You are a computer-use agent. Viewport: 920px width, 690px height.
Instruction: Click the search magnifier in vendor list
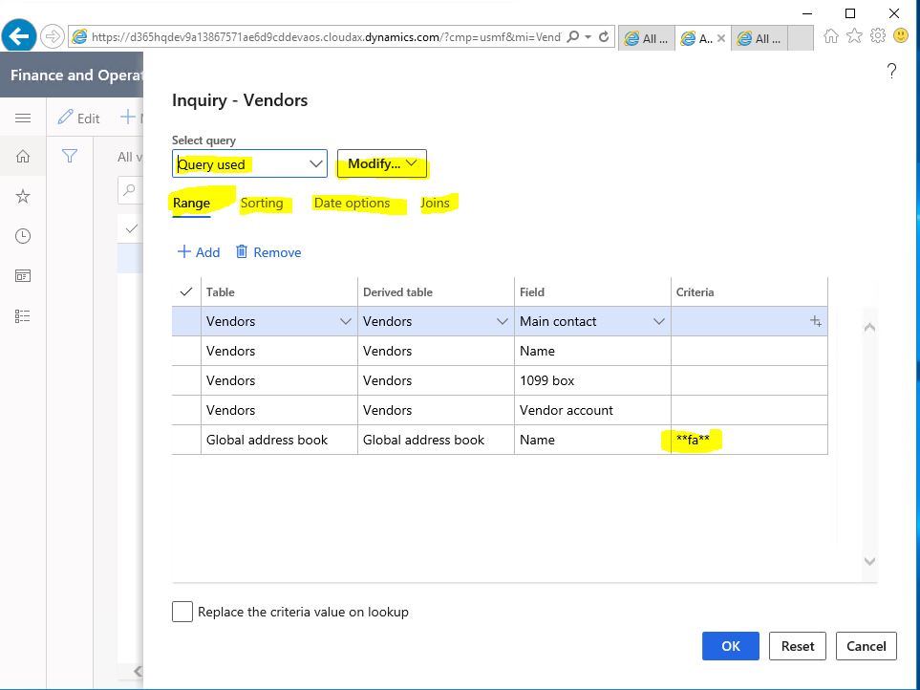coord(129,190)
